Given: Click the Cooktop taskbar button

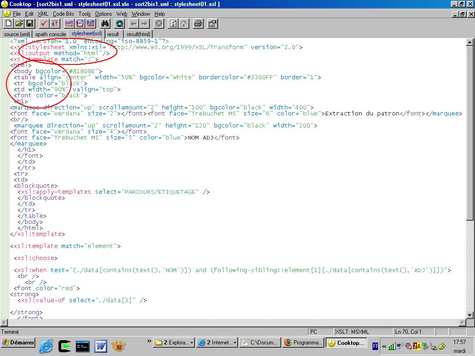Looking at the screenshot, I should coord(347,343).
